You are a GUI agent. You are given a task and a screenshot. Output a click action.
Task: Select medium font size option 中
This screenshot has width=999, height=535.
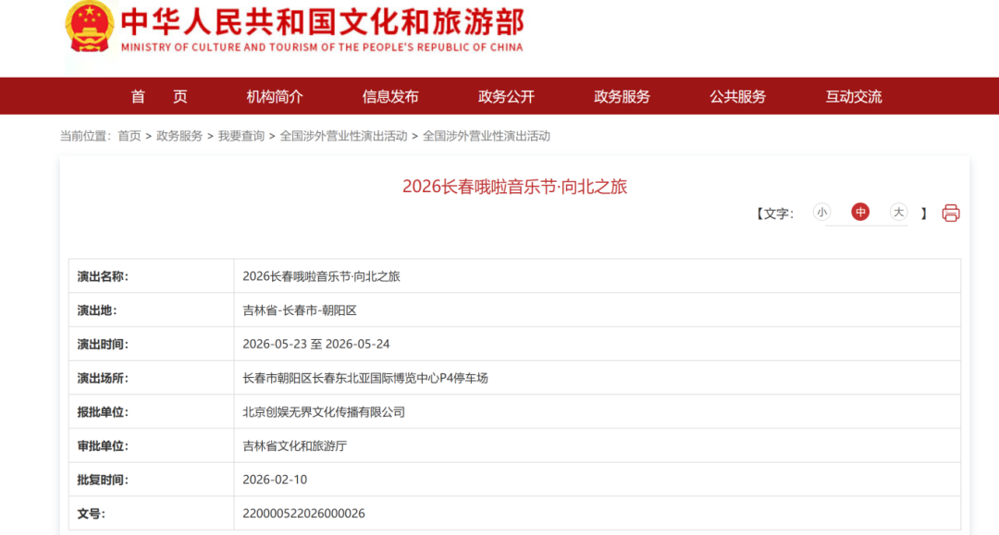pyautogui.click(x=860, y=213)
